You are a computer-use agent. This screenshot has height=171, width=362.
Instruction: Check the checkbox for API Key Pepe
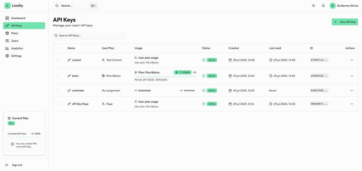click(x=58, y=104)
